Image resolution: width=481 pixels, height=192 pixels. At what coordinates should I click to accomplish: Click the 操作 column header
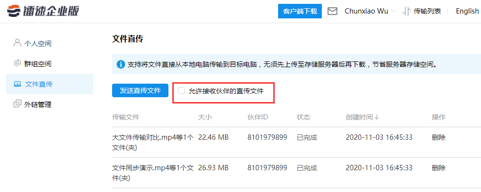coord(438,117)
